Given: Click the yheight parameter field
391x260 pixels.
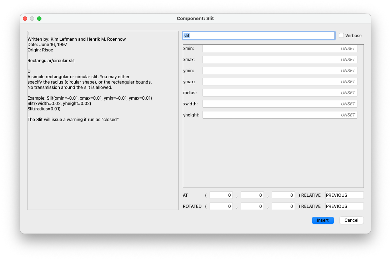Looking at the screenshot, I should [x=280, y=115].
